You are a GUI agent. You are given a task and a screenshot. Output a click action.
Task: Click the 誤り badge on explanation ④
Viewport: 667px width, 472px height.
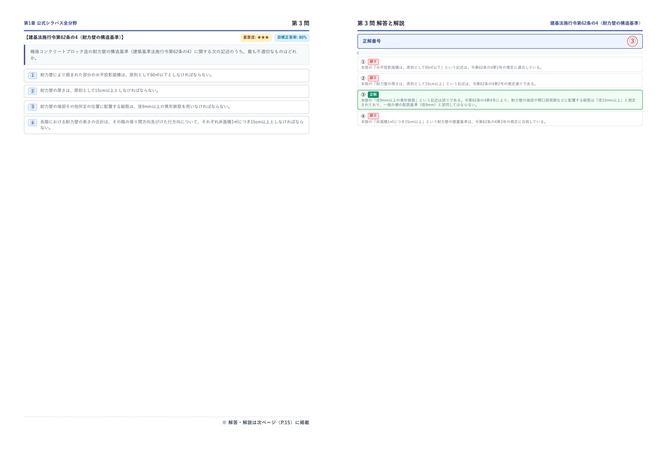pos(373,116)
